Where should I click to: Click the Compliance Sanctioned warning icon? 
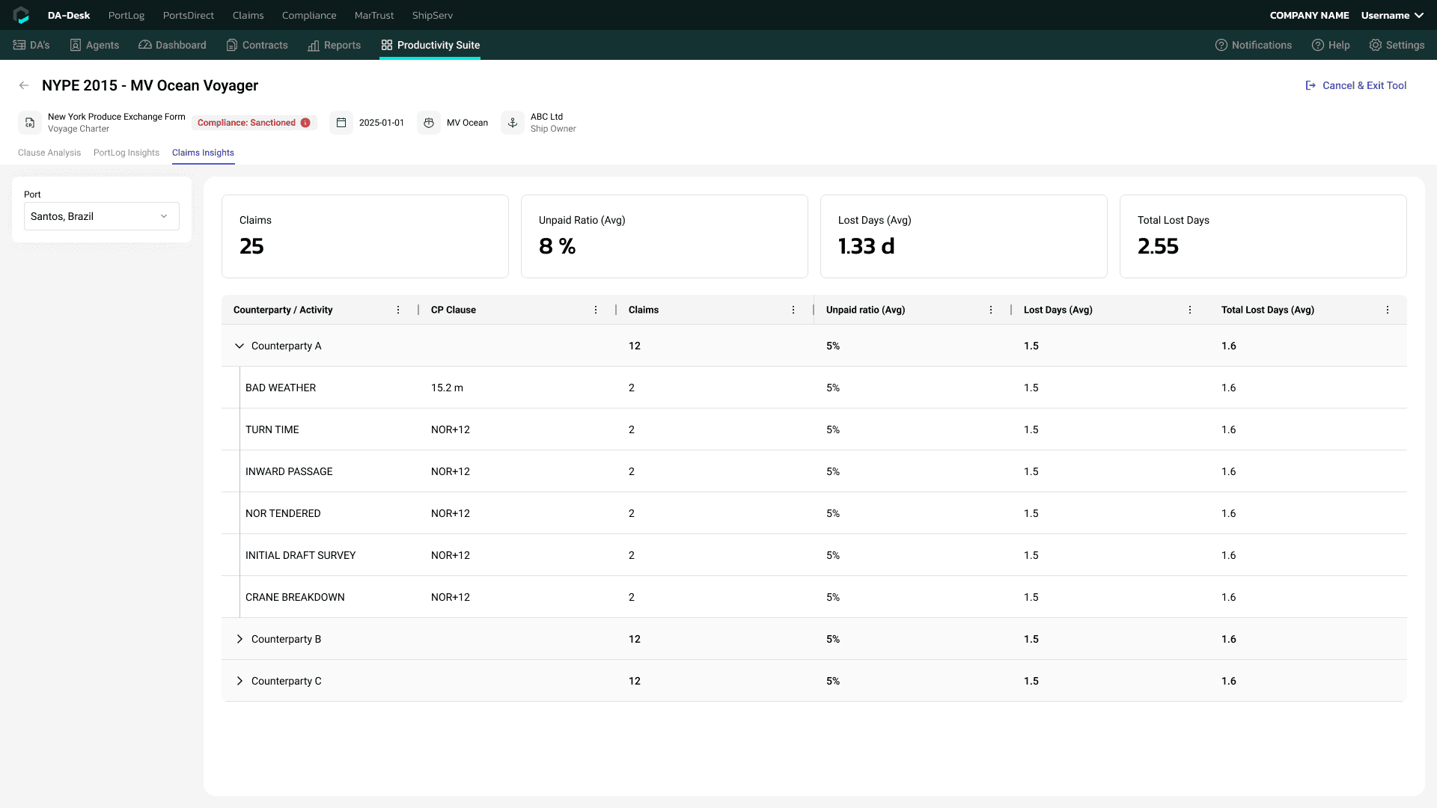tap(305, 123)
